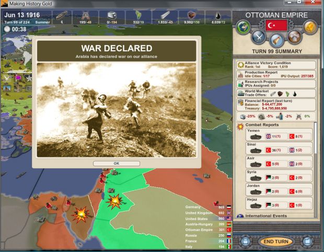The width and height of the screenshot is (324, 252).
Task: Select Russia in the score ranking
Action: pyautogui.click(x=208, y=235)
